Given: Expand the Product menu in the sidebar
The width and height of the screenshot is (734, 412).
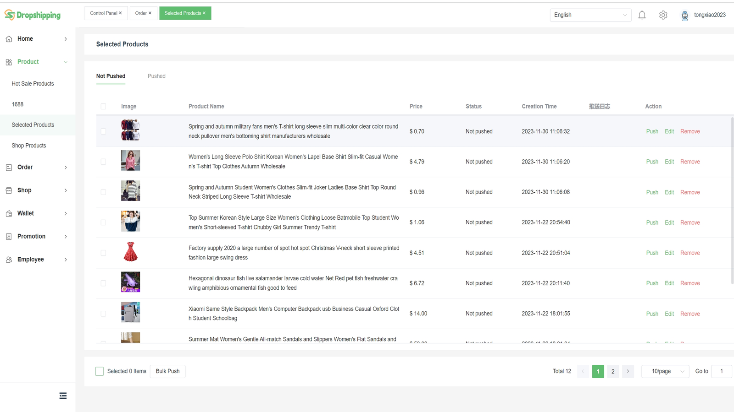Looking at the screenshot, I should [x=28, y=61].
